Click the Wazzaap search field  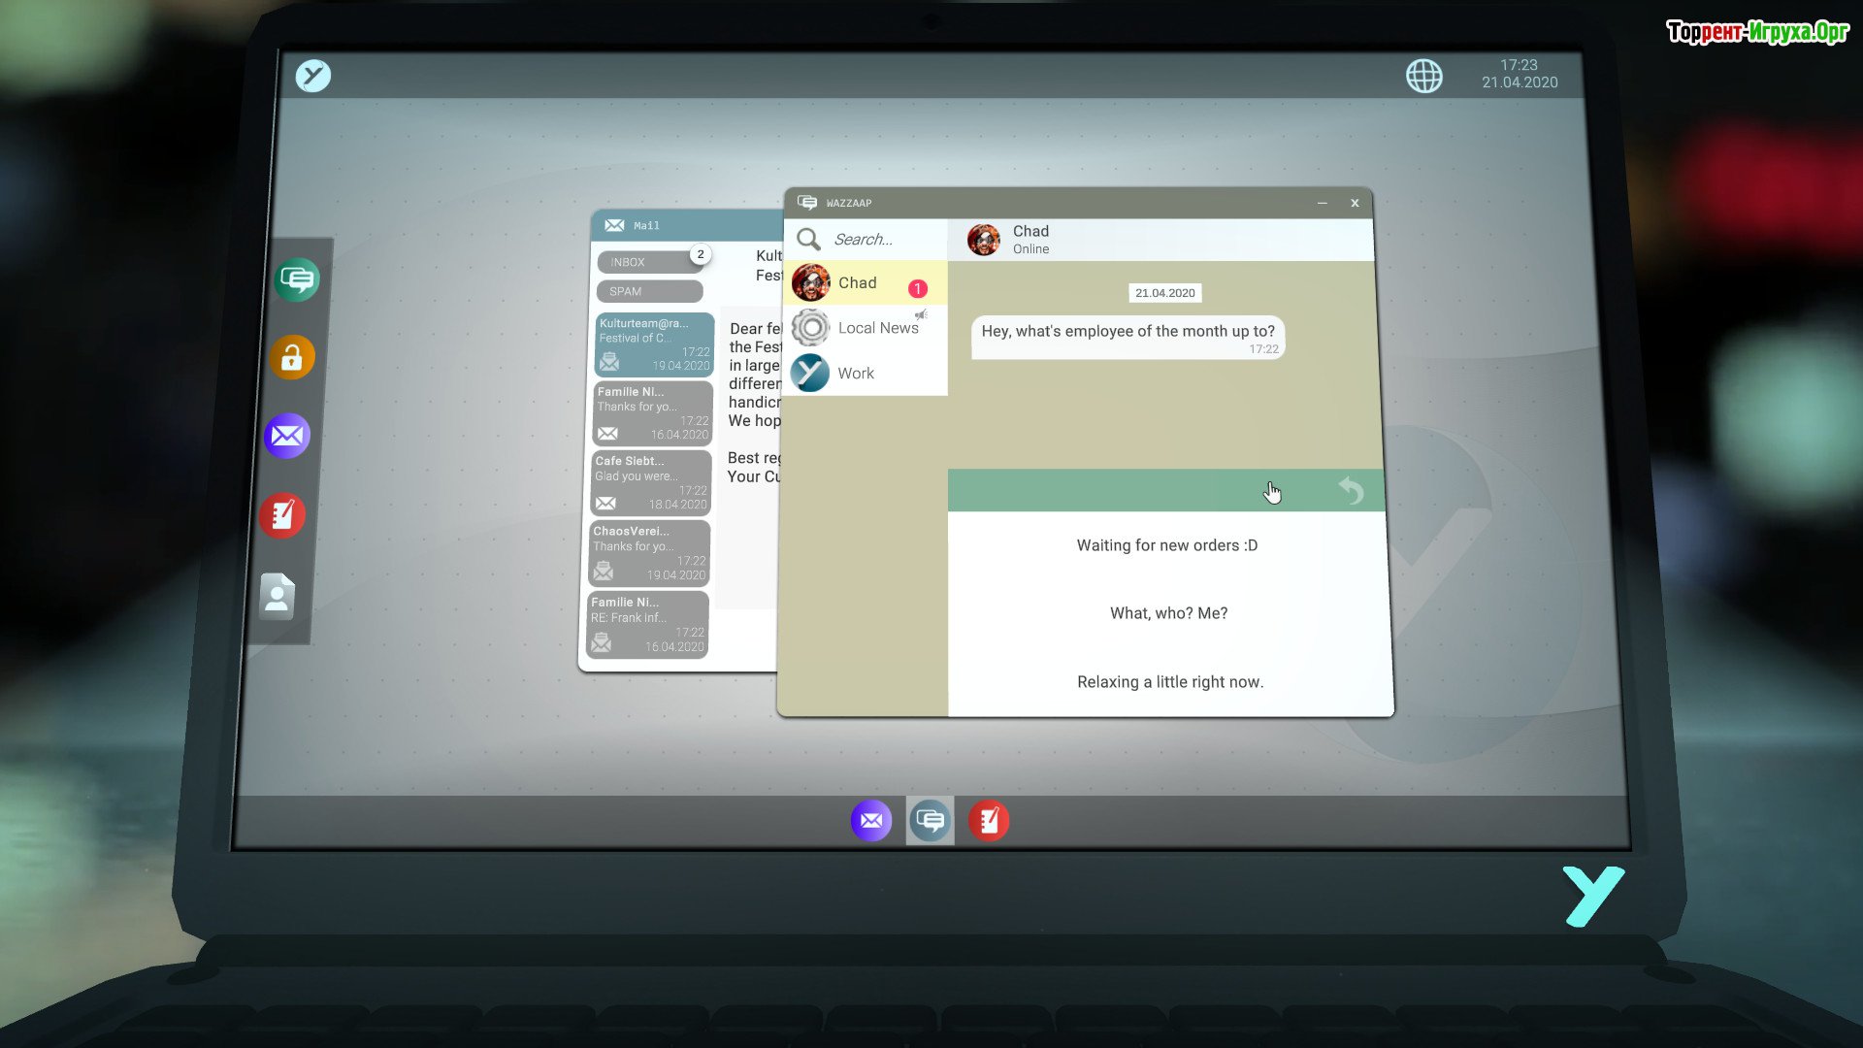pos(883,240)
